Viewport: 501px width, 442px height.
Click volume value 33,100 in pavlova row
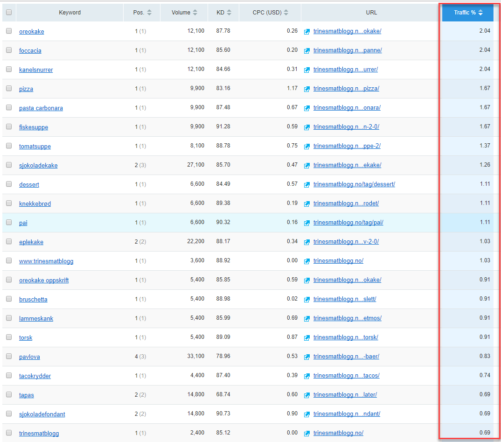pyautogui.click(x=195, y=356)
